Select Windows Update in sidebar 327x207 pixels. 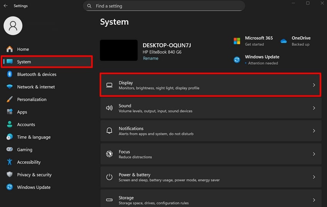point(47,187)
